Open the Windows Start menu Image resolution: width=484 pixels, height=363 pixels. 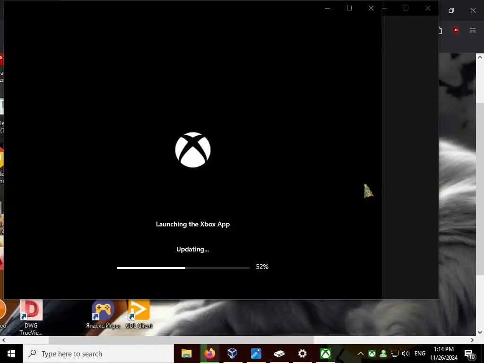point(11,354)
